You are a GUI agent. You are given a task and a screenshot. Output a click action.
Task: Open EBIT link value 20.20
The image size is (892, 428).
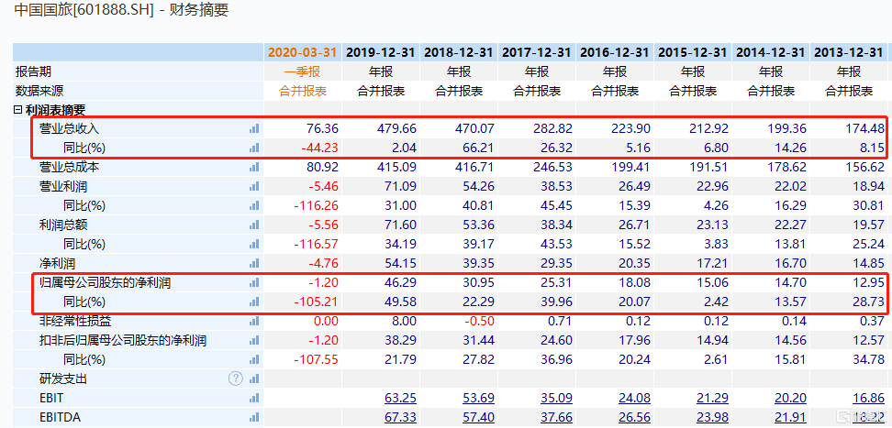coord(790,398)
